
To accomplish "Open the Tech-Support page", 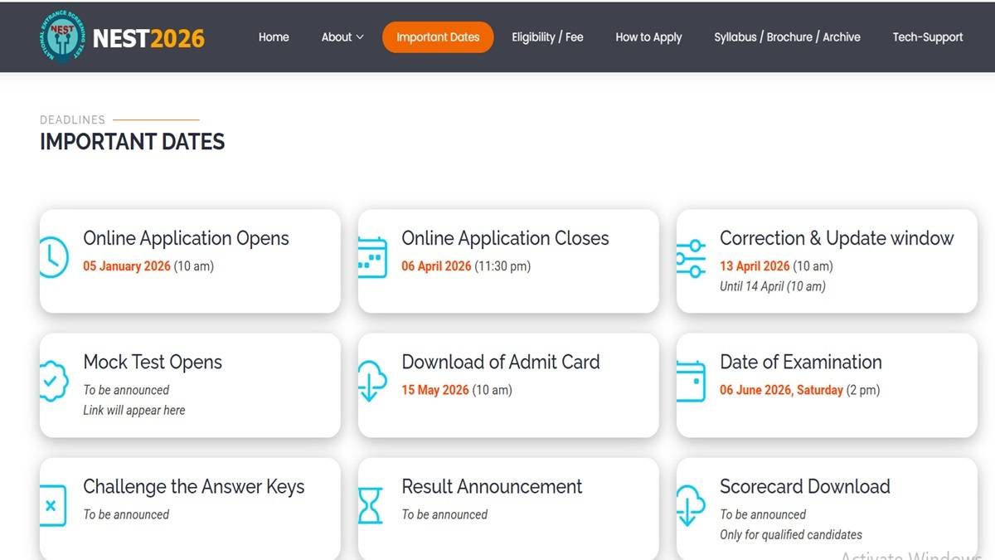I will [x=927, y=37].
